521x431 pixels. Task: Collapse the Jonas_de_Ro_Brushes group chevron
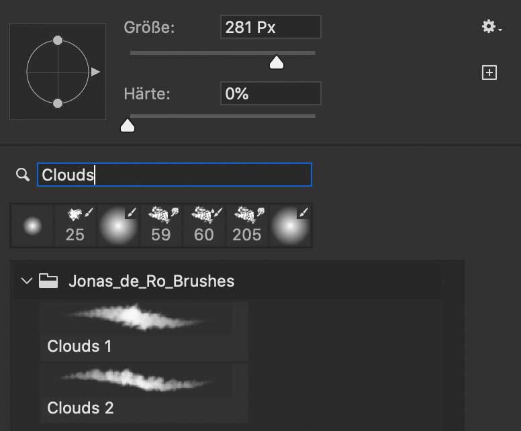click(x=27, y=281)
